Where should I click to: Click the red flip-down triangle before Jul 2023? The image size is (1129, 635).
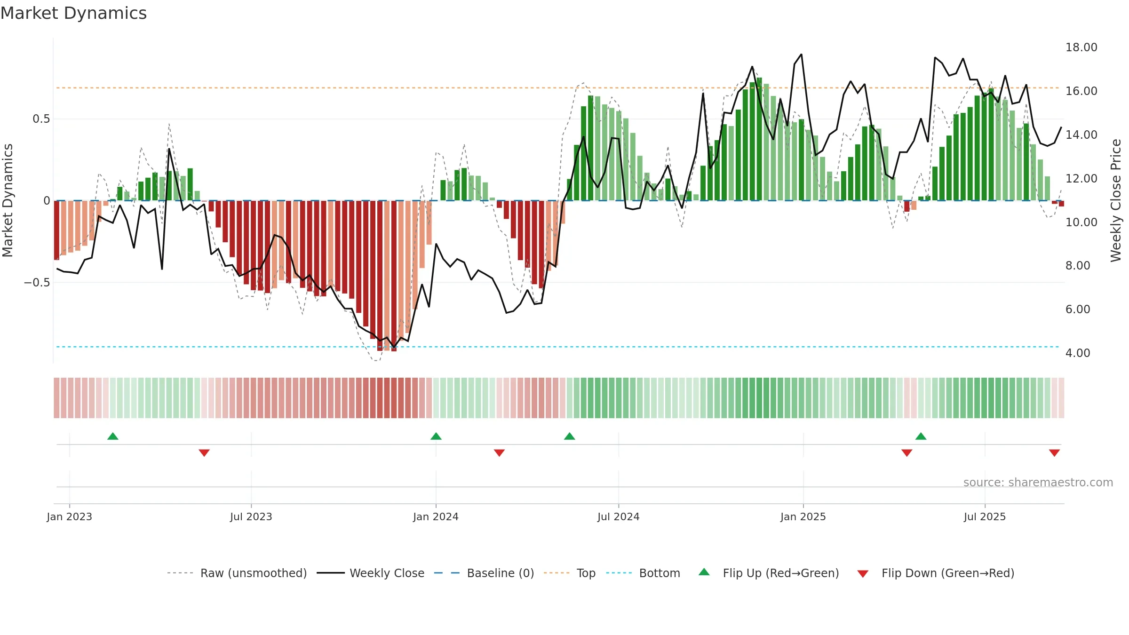click(204, 453)
